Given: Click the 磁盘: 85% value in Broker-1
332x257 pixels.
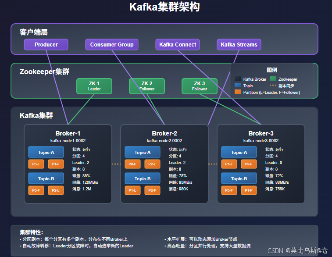Looking at the screenshot, I should pos(81,176).
